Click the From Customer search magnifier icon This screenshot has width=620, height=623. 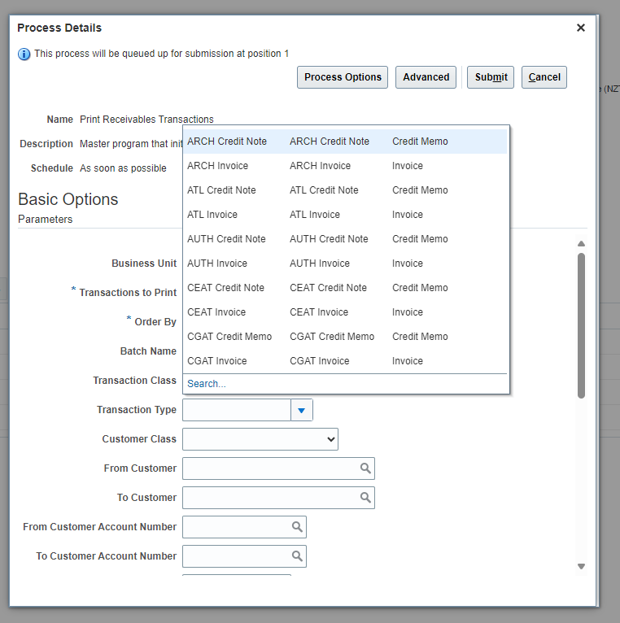click(x=365, y=468)
